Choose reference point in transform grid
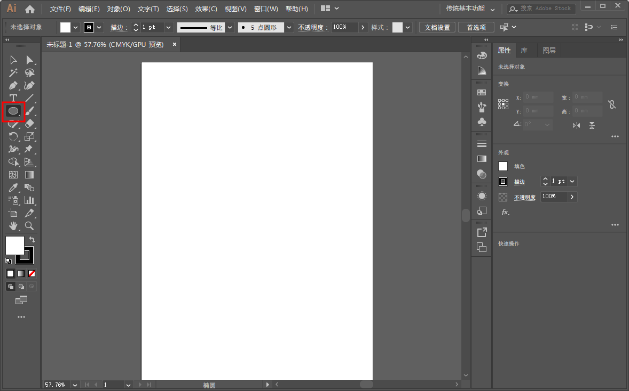This screenshot has height=391, width=629. tap(503, 104)
